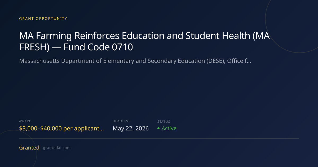Click the Massachusetts Department of Elementary subtitle
This screenshot has height=167, width=318.
pyautogui.click(x=135, y=61)
